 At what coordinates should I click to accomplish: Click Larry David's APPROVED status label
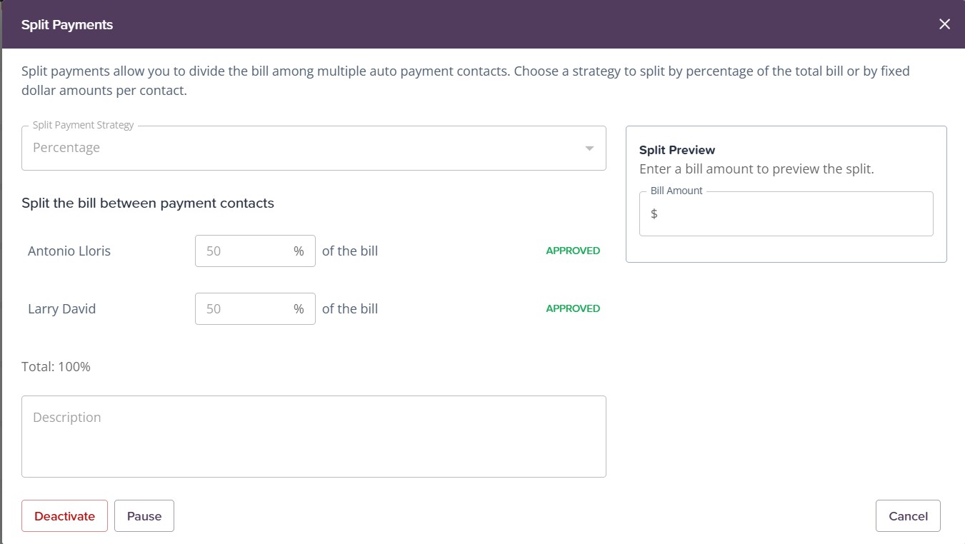click(x=573, y=309)
